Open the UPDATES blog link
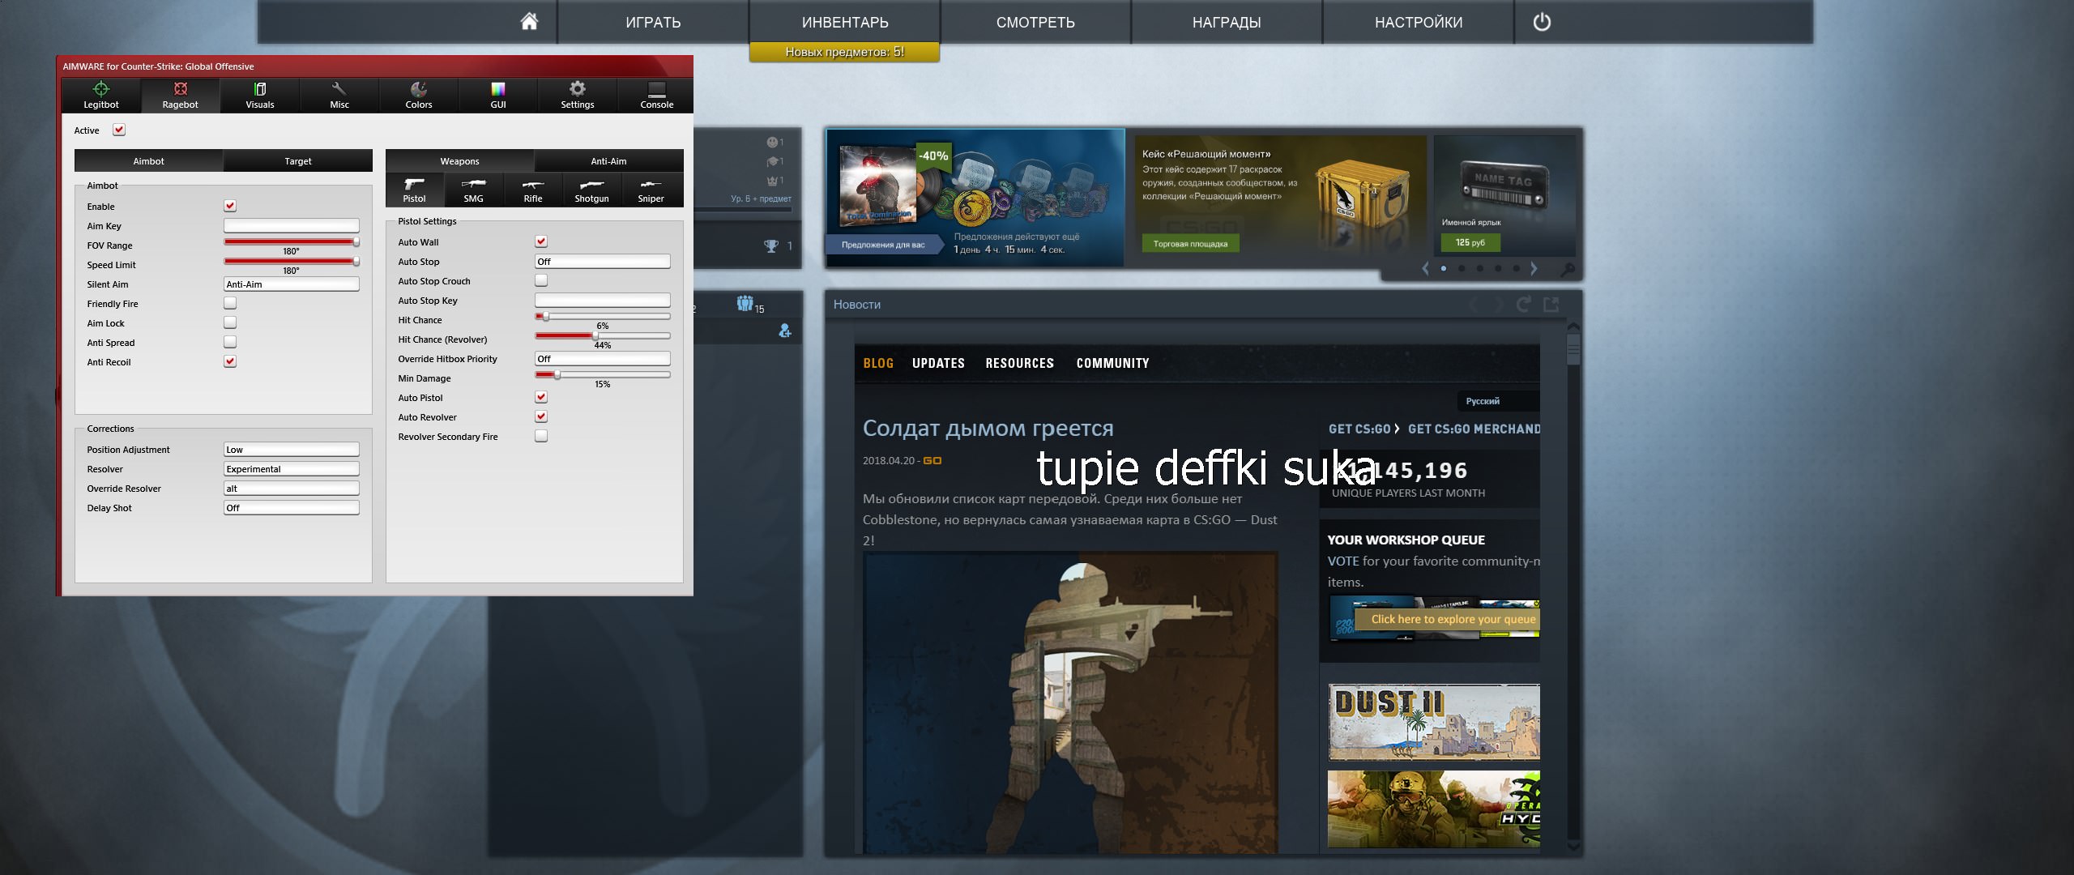The image size is (2074, 875). (938, 363)
